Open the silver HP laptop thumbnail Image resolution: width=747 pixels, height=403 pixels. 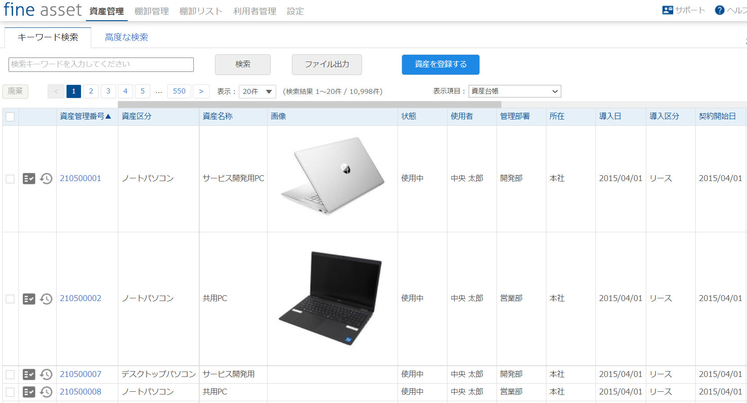(x=332, y=176)
